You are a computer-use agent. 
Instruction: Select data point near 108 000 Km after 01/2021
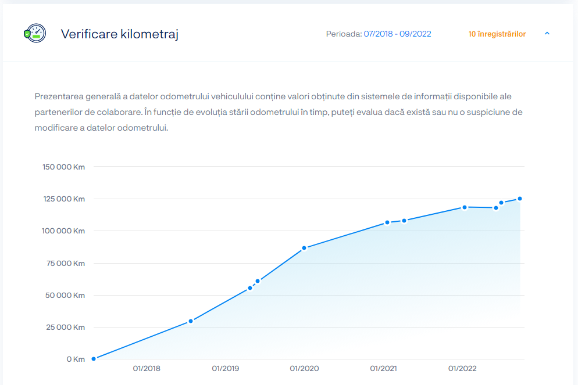(404, 221)
